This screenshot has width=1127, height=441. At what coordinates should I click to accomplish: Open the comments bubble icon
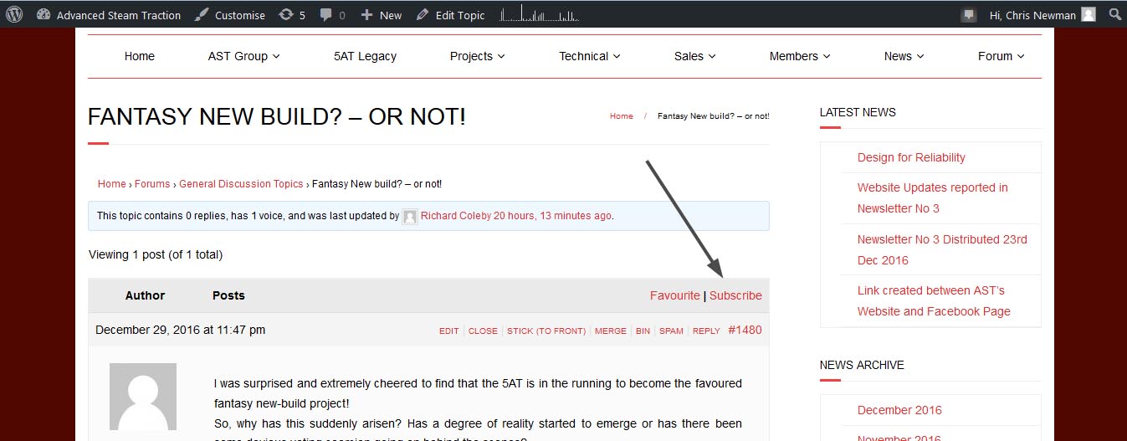(327, 14)
